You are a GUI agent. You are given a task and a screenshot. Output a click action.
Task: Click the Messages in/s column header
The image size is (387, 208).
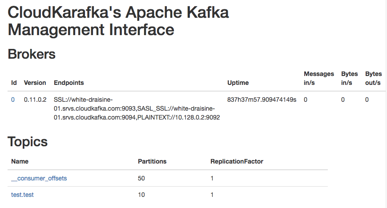(x=319, y=78)
